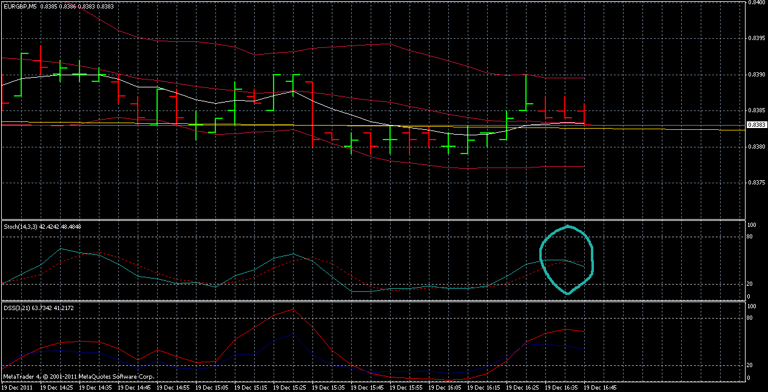Screen dimensions: 768x392
Task: Click the long red price bar after 15:25
Action: 312,112
